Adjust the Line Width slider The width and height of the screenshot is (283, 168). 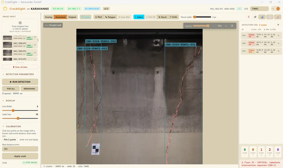20,110
